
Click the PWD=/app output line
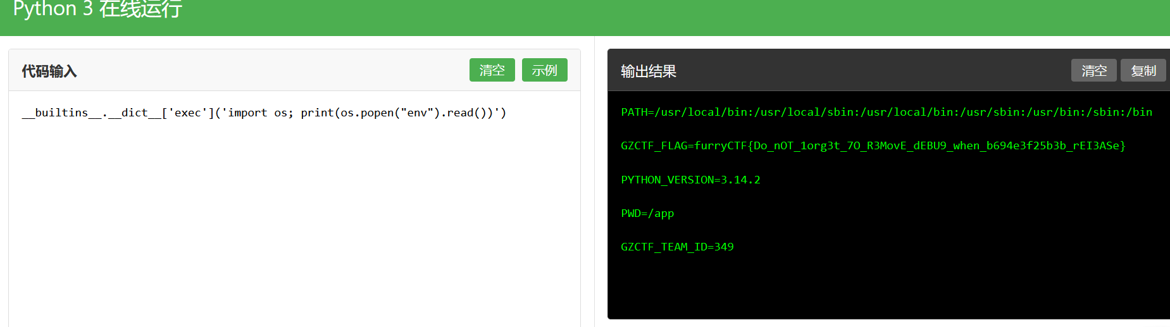coord(647,213)
